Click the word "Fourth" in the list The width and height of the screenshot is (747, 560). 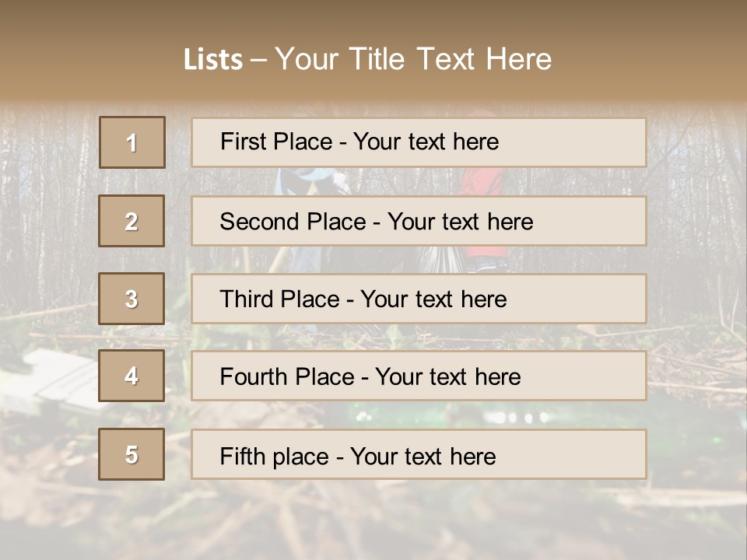[254, 377]
